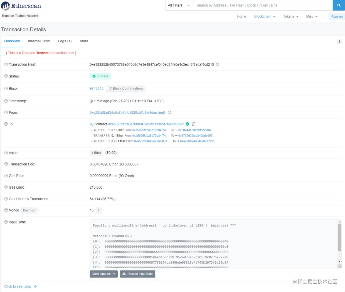Click the help icon next to Input Data
Viewport: 345px width, 292px height.
6,222
